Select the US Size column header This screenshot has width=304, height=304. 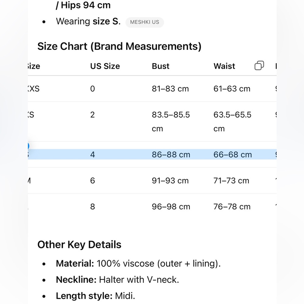[105, 66]
